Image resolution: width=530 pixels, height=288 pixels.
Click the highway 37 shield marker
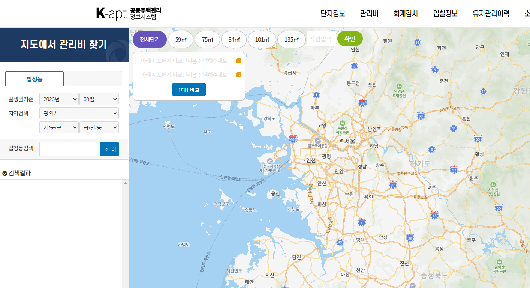coord(393,185)
